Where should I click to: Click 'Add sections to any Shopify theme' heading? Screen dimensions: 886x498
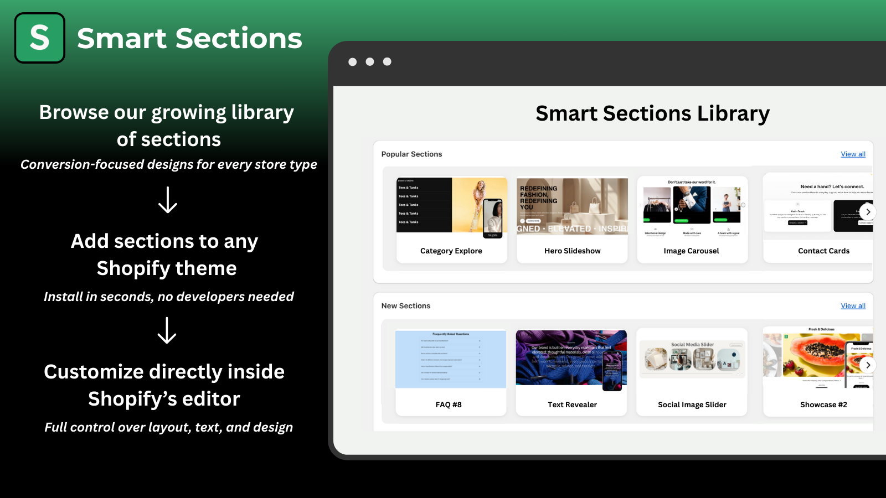tap(166, 255)
